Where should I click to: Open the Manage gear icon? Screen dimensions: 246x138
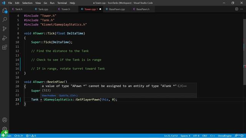[x=5, y=129]
